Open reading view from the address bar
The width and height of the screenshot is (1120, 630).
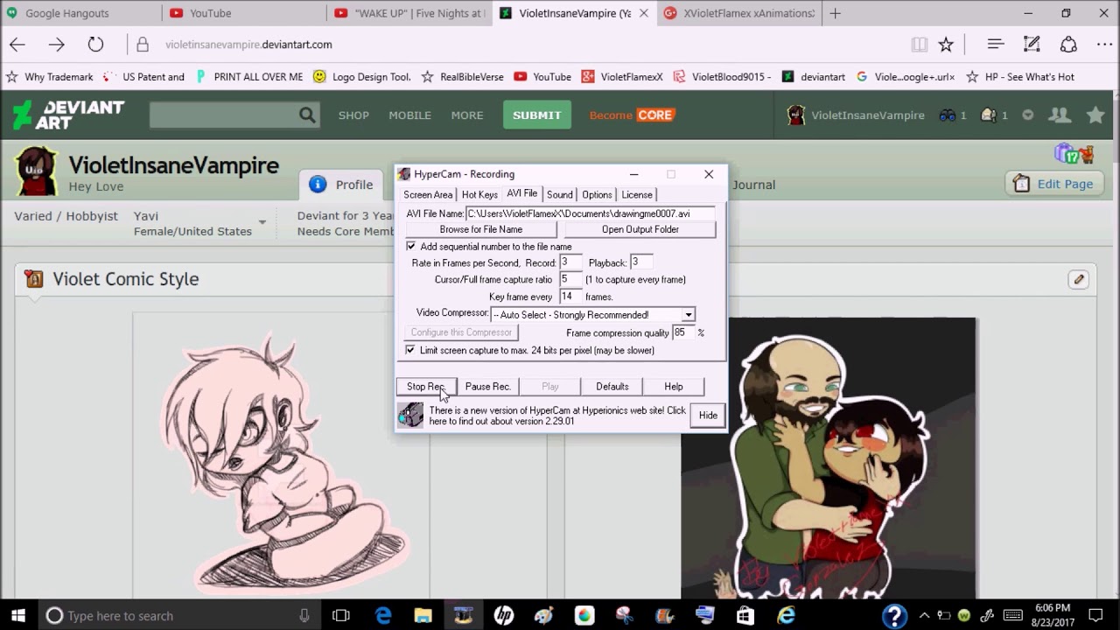(919, 45)
